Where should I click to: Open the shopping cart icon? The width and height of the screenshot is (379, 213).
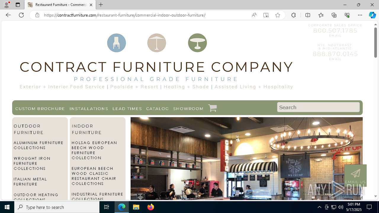pyautogui.click(x=212, y=108)
